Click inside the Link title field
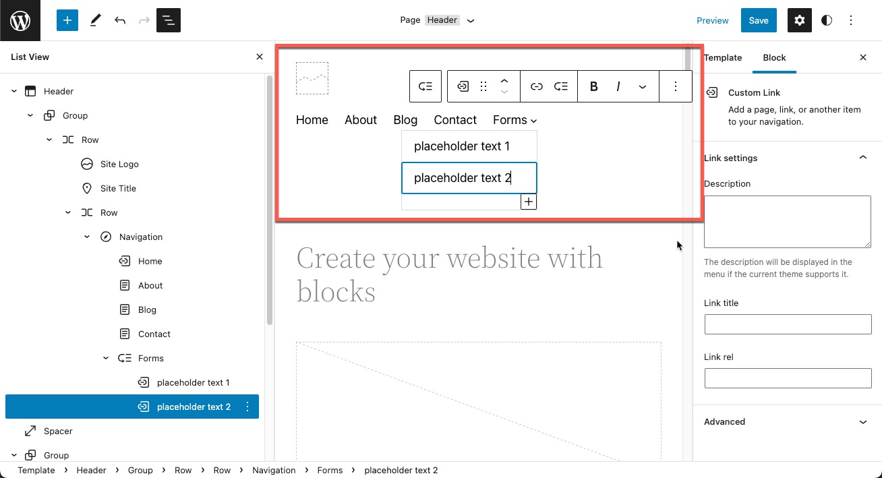Screen dimensions: 882x478 (x=788, y=324)
